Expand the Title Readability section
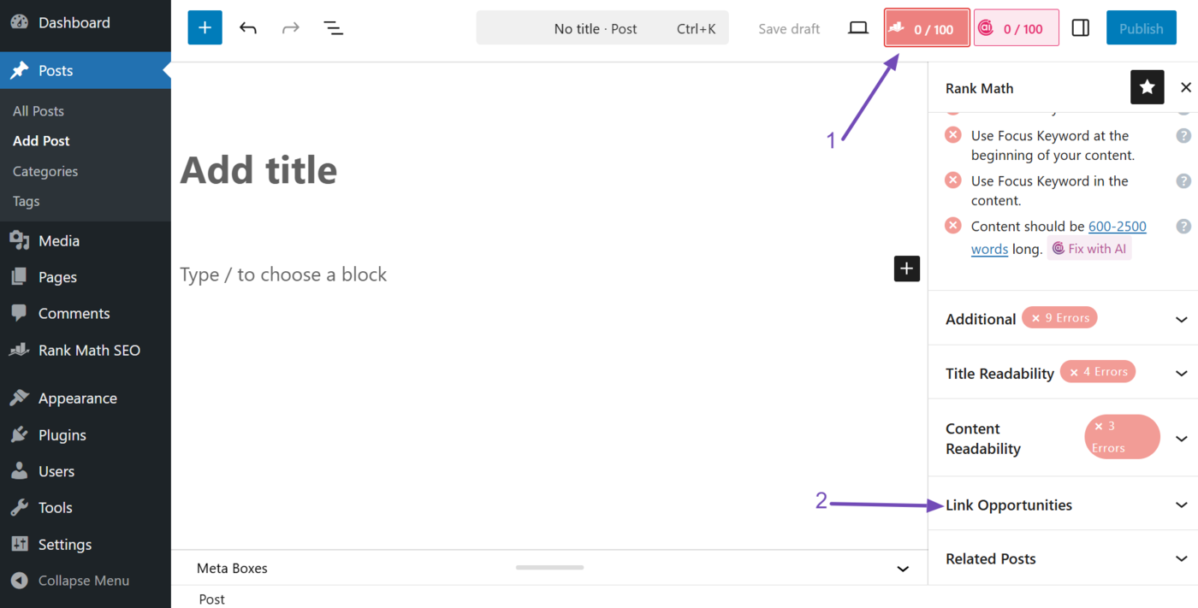1198x608 pixels. pos(1063,373)
